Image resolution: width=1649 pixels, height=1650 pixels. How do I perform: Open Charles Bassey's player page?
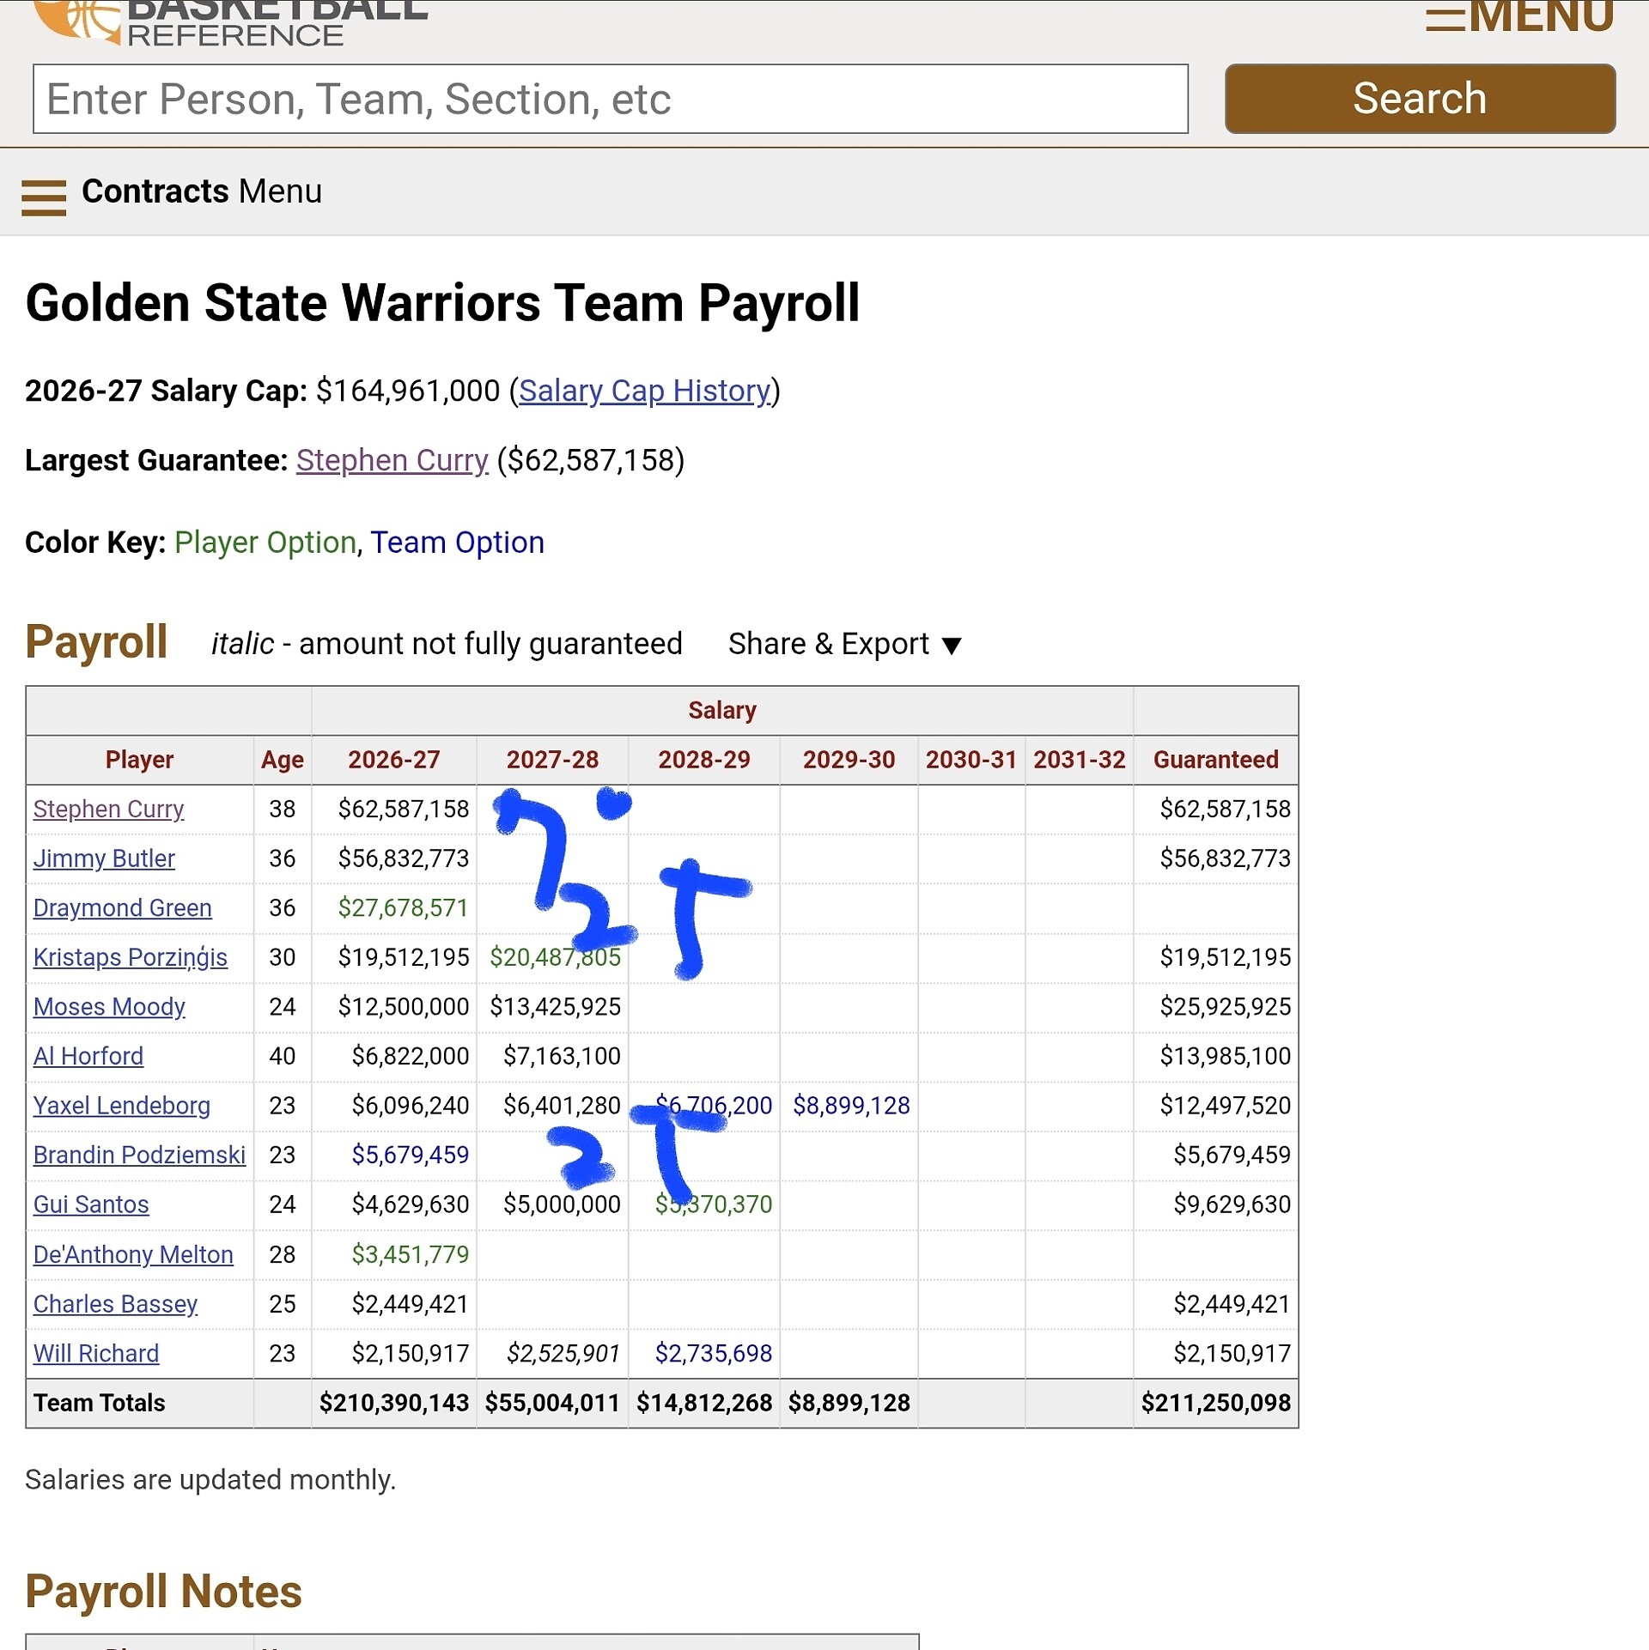tap(115, 1304)
